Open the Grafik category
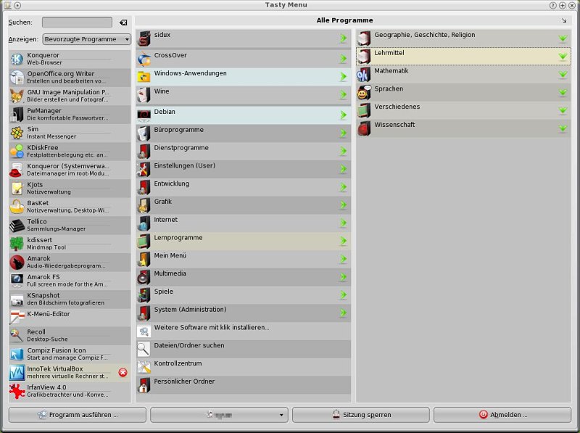This screenshot has height=433, width=580. 244,205
